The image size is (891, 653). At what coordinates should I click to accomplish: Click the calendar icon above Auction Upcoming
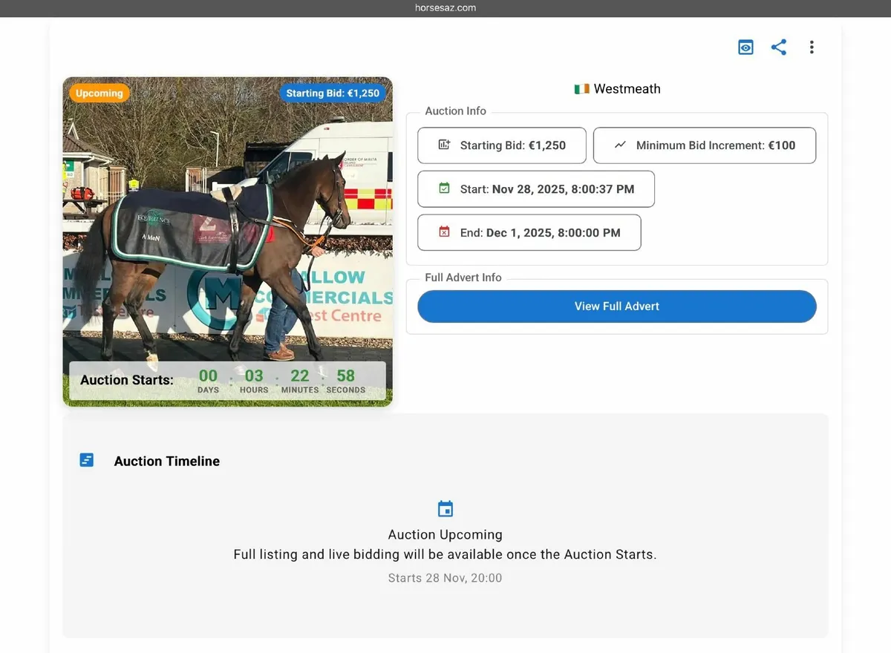coord(446,508)
